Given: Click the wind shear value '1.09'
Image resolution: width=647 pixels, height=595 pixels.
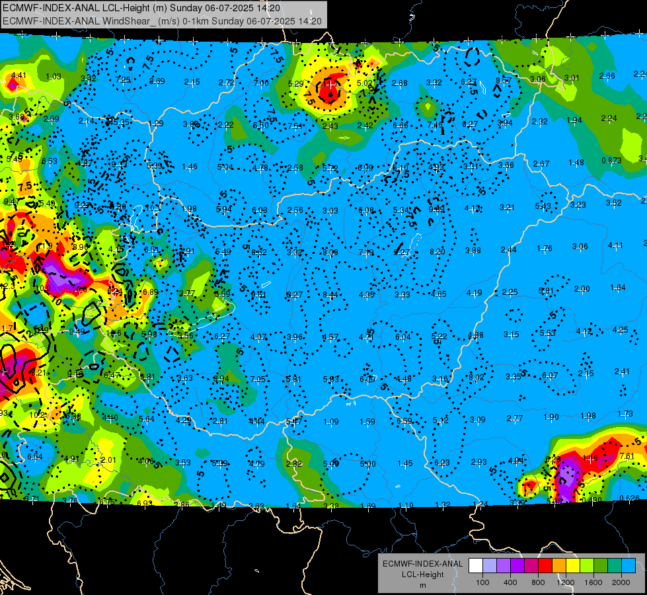Looking at the screenshot, I should (331, 422).
